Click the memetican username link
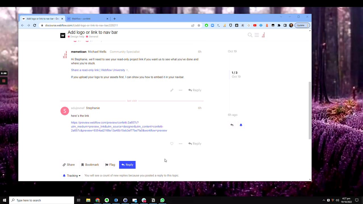363x204 pixels. [79, 52]
